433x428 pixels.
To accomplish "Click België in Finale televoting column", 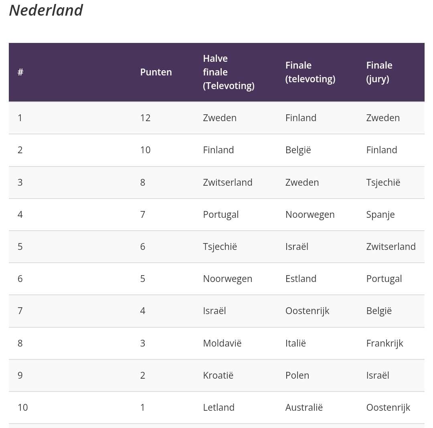I will [x=298, y=150].
